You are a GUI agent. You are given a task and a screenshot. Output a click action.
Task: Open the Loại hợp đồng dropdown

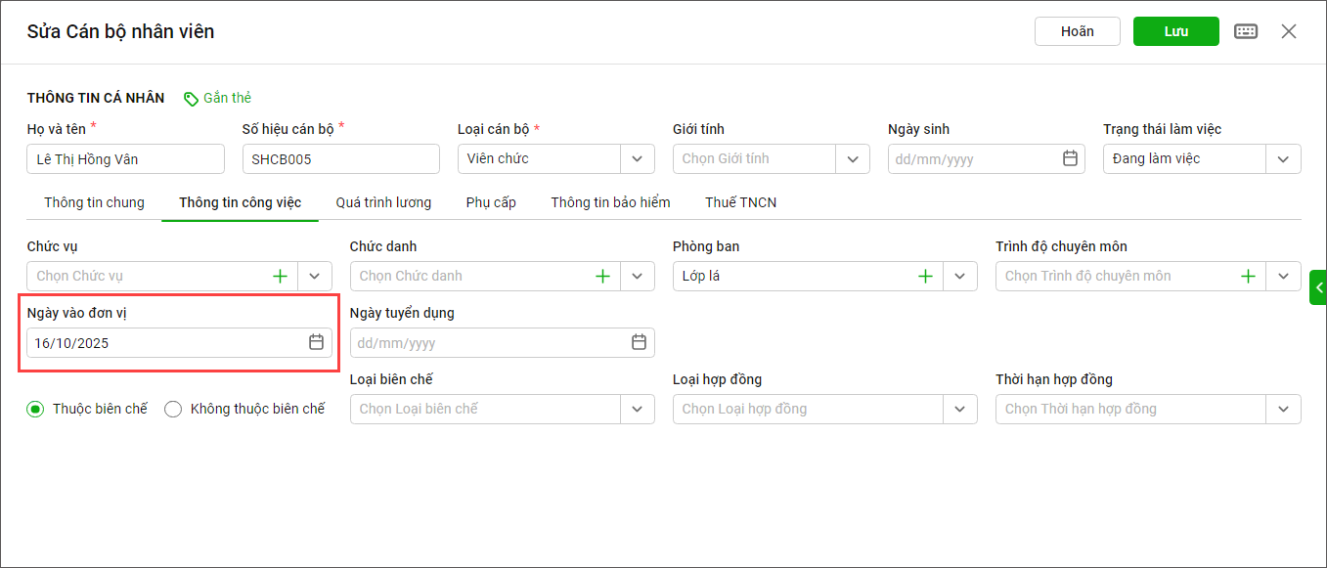pyautogui.click(x=959, y=409)
